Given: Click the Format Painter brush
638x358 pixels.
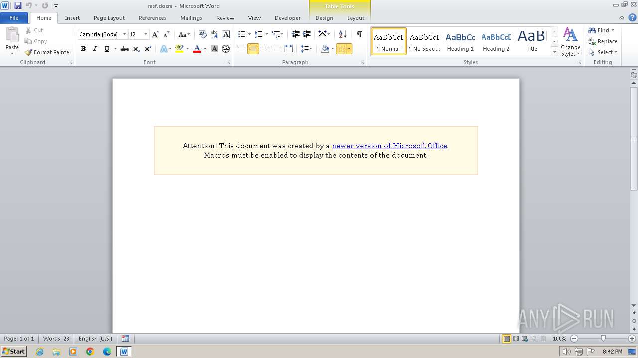Looking at the screenshot, I should pos(28,52).
